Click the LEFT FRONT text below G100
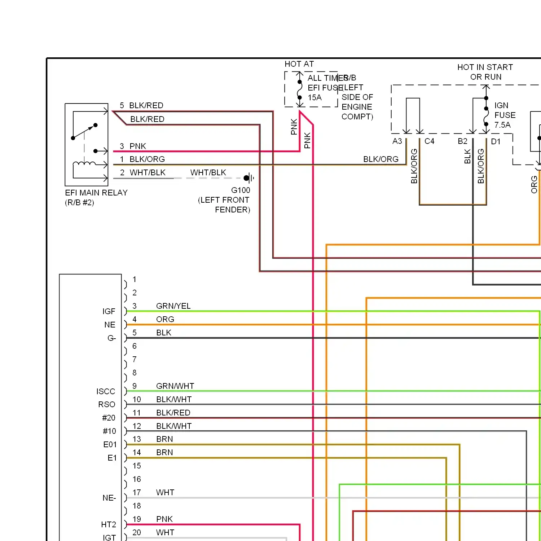 224,200
